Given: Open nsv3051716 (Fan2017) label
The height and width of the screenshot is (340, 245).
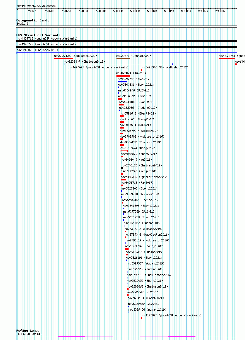Looking at the screenshot, I should click(137, 183).
